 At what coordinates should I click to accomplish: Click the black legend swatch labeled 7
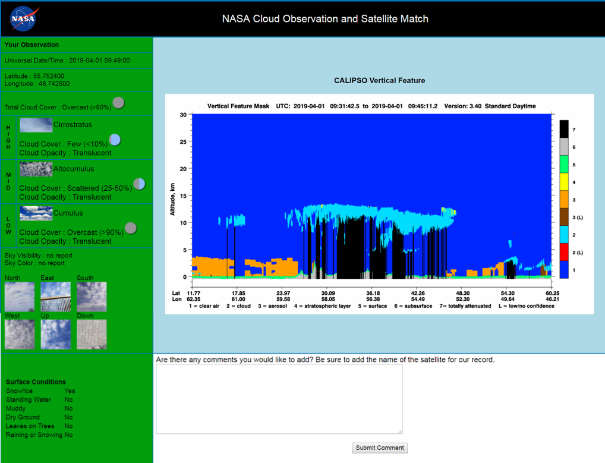(564, 129)
